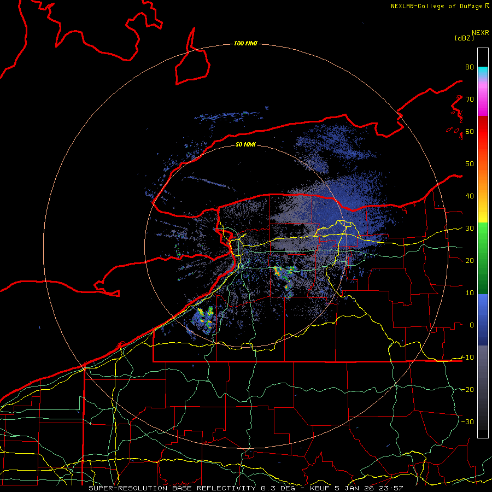Screen dimensions: 492x492
Task: Pick the blue segment of the color bar
Action: point(483,320)
